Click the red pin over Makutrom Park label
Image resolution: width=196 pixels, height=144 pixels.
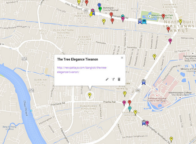(163, 17)
